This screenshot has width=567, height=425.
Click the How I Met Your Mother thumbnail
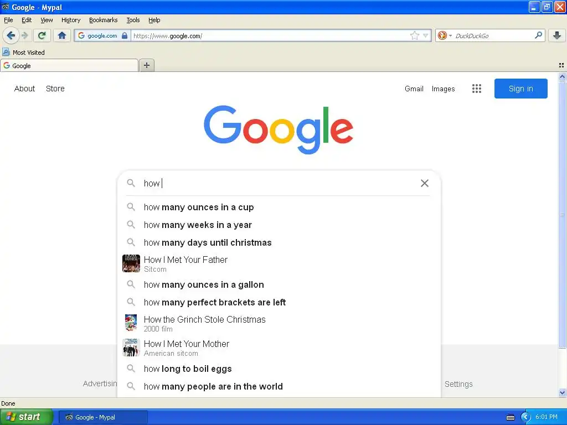pyautogui.click(x=131, y=348)
